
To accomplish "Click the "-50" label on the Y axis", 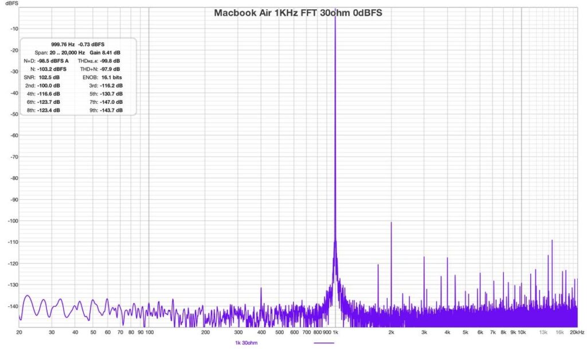I will click(x=14, y=114).
